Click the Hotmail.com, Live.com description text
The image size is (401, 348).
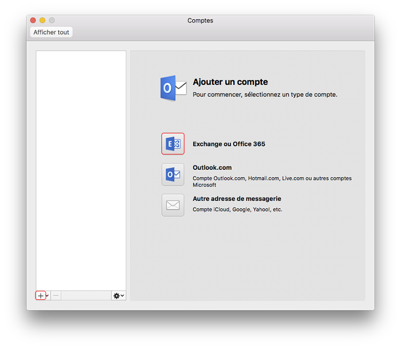click(272, 179)
